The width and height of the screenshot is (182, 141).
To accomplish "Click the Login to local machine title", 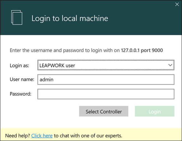I will [x=70, y=18].
